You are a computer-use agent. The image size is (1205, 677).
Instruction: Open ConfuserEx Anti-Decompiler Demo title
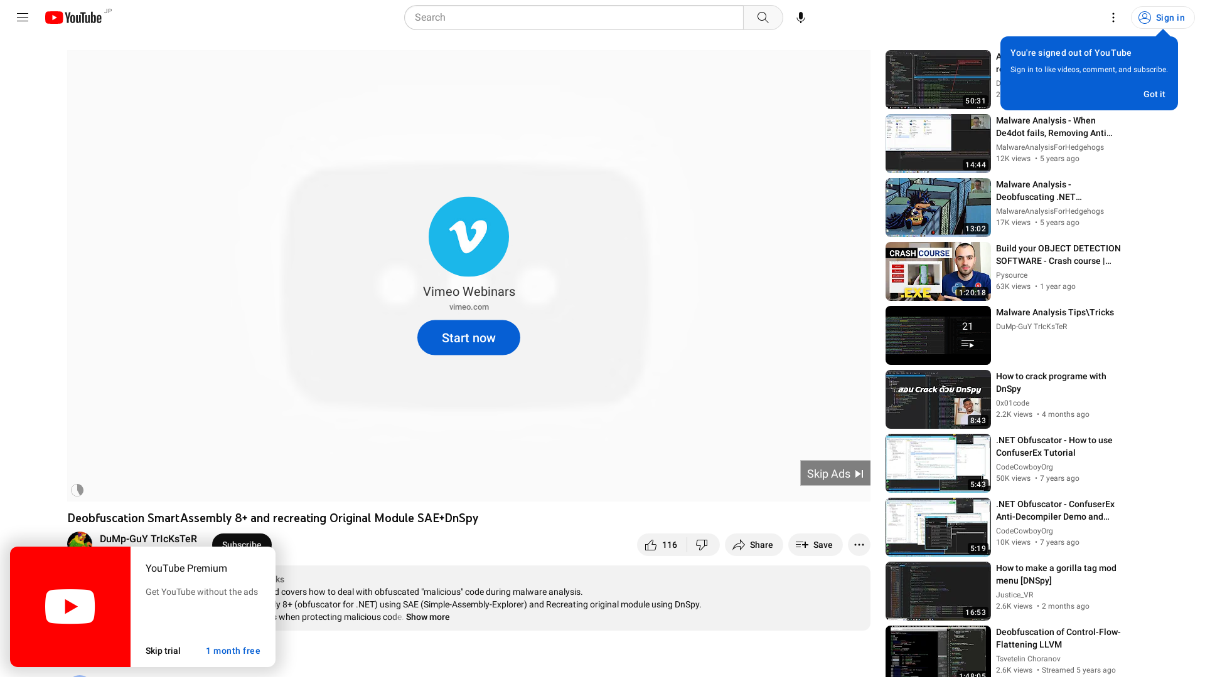(1055, 510)
